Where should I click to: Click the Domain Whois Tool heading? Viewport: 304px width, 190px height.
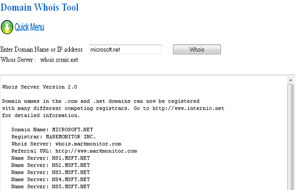39,7
